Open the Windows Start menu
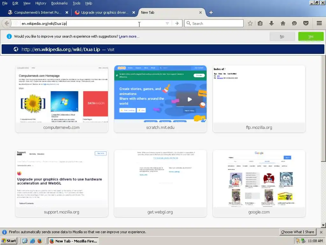 click(9, 241)
